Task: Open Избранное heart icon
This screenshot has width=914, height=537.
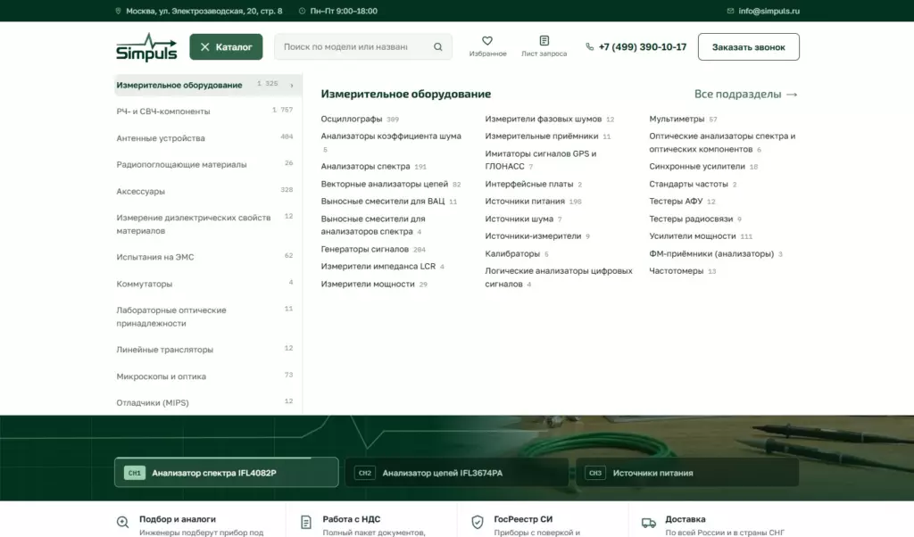Action: coord(487,41)
